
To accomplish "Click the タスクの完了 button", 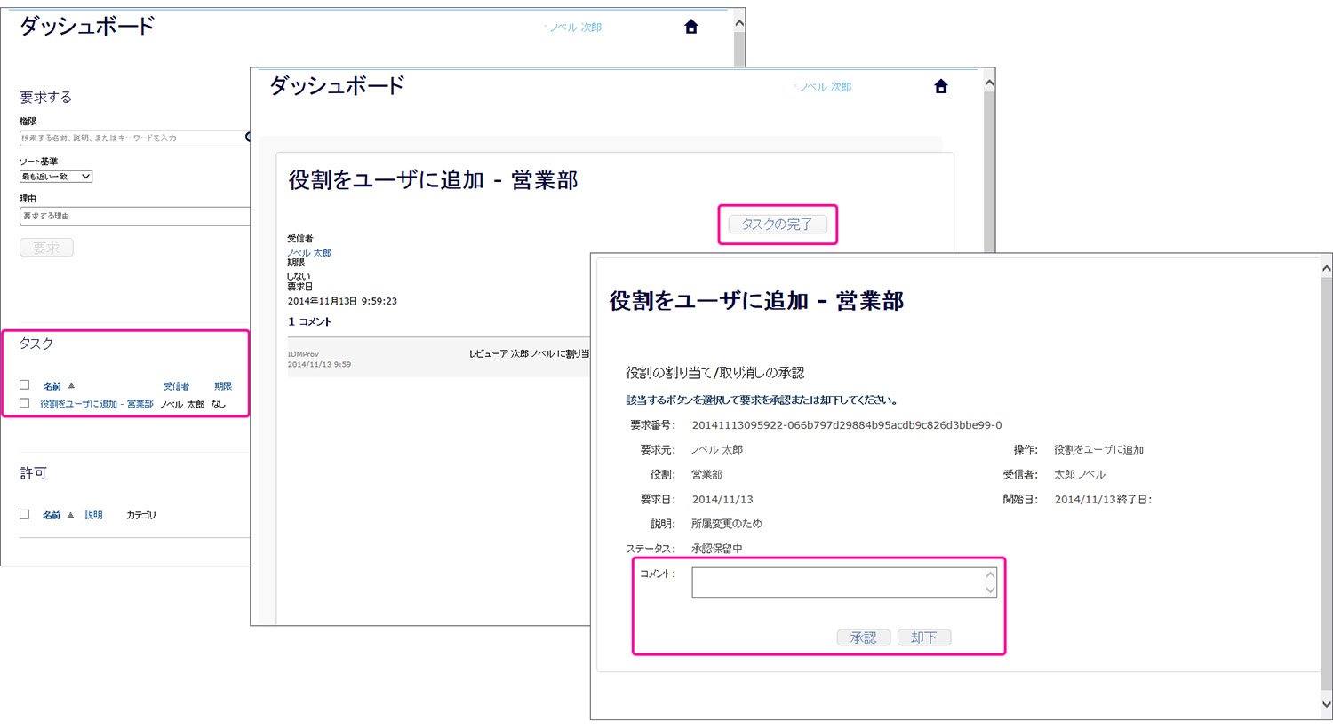I will click(x=778, y=225).
